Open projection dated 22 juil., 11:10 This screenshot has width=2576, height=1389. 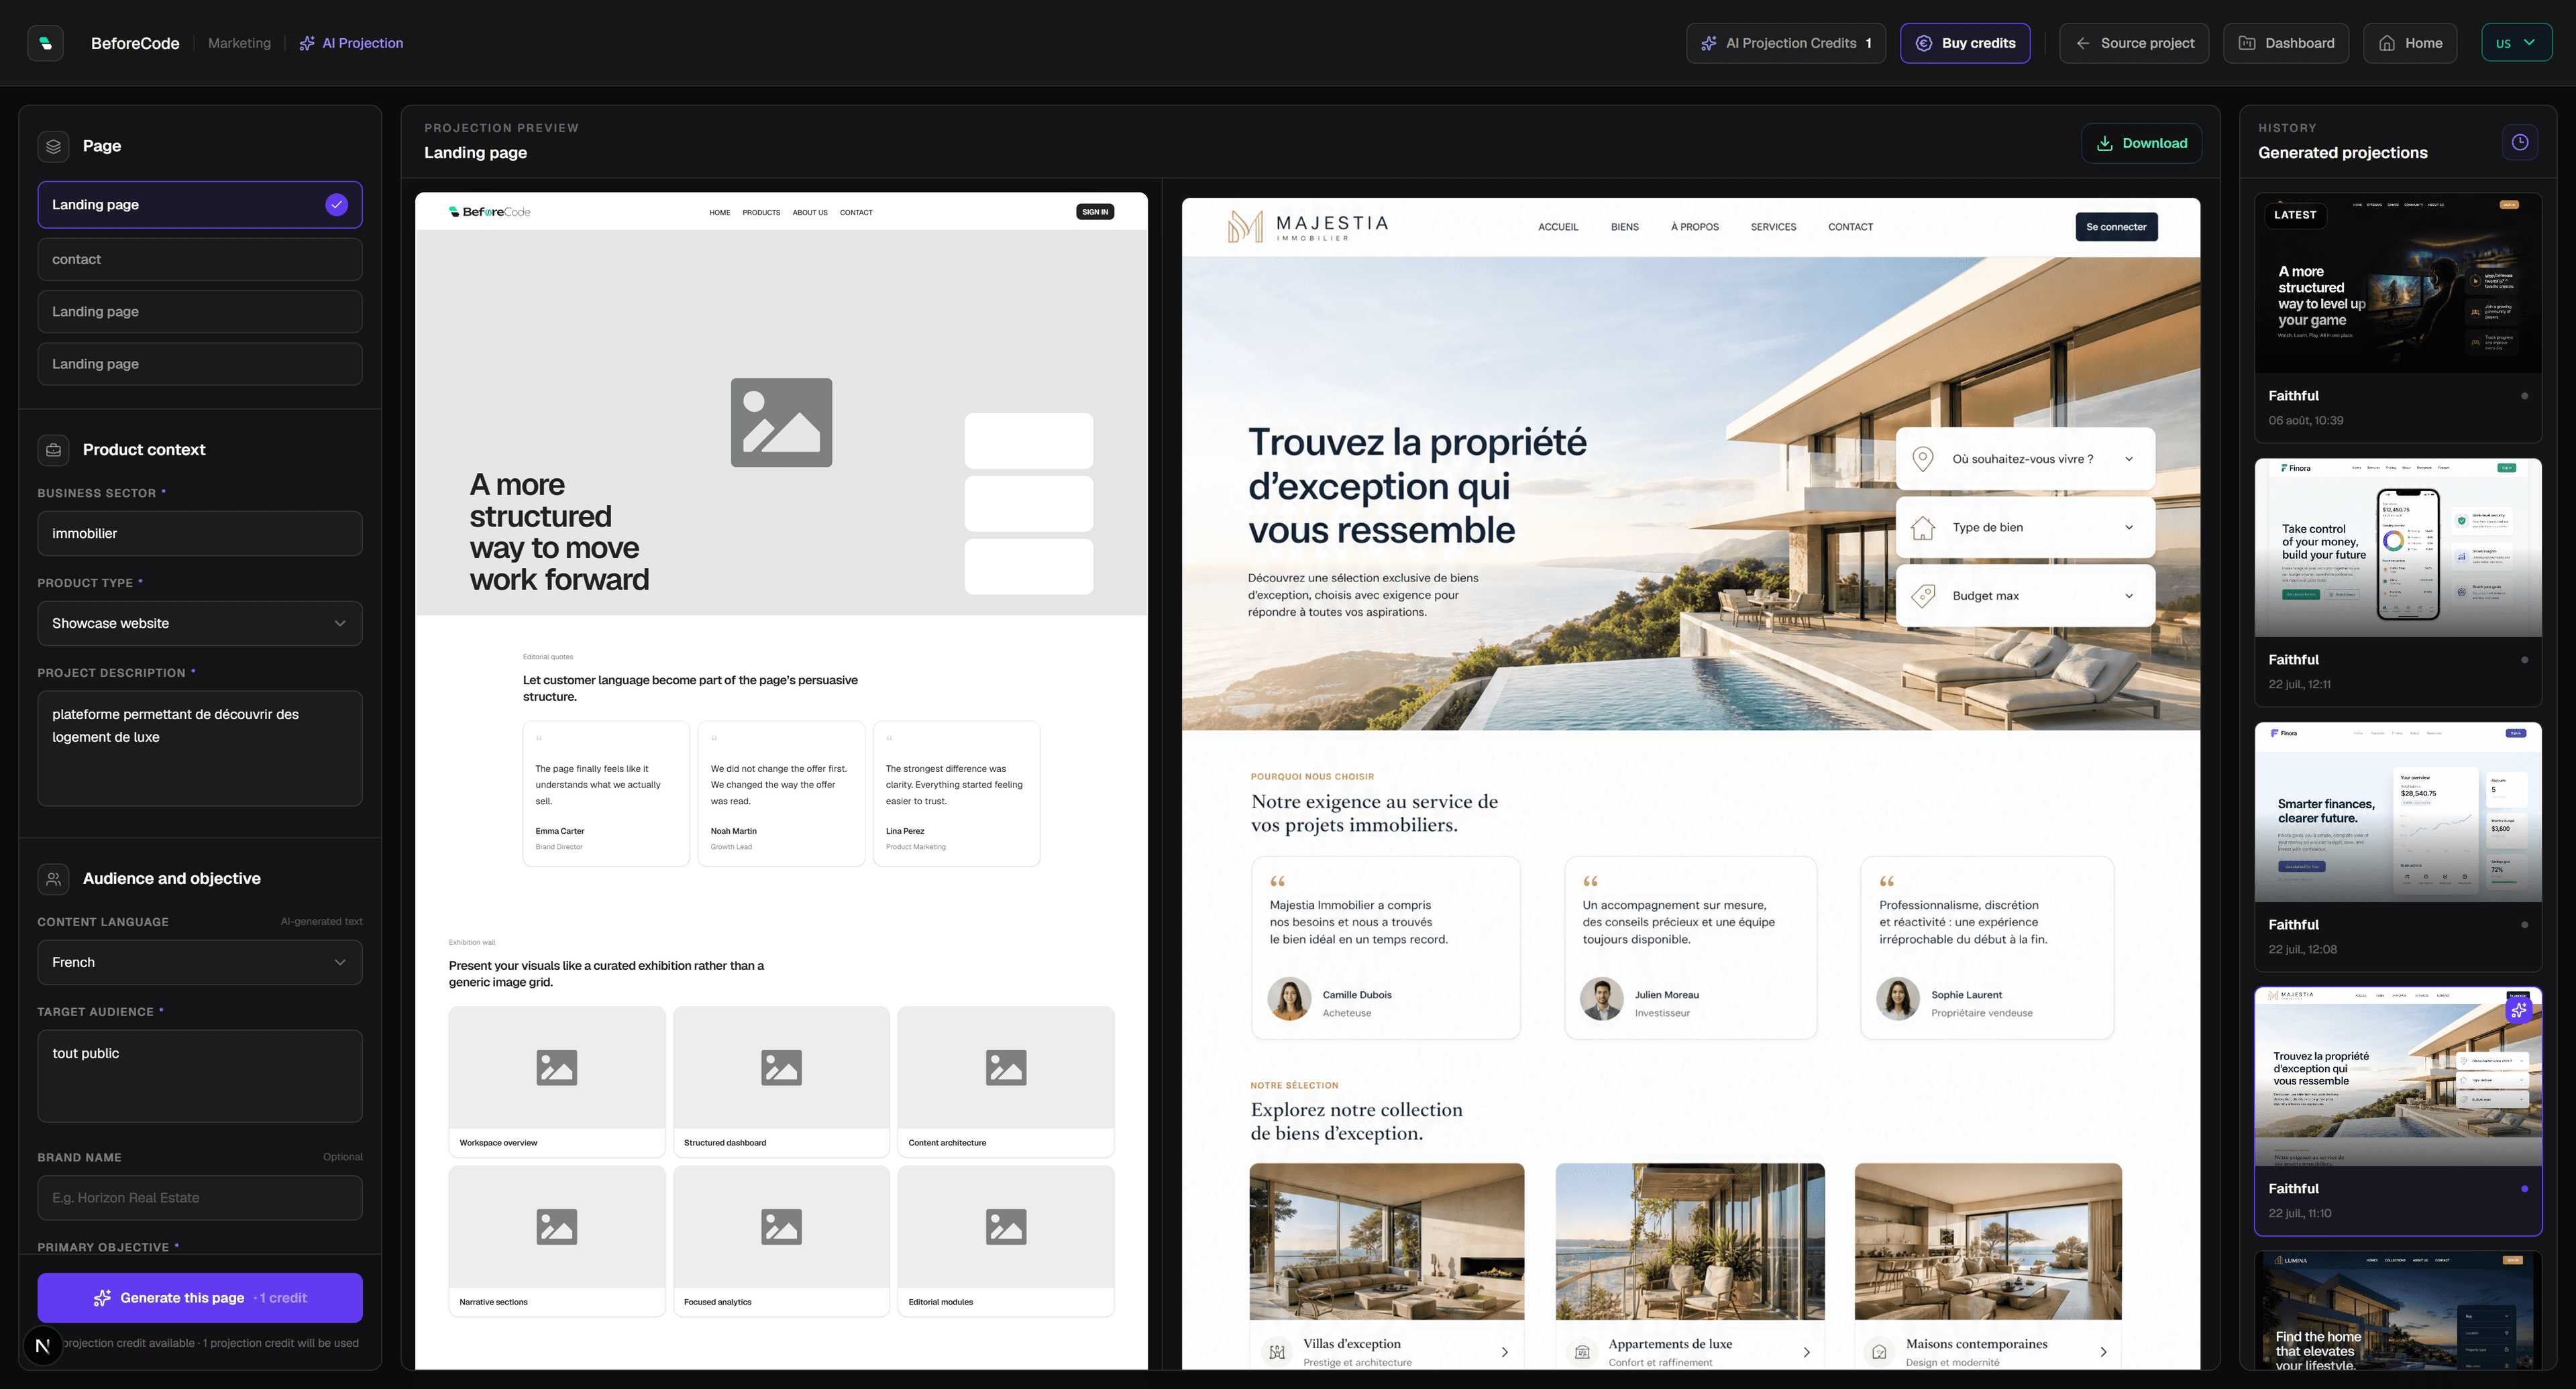[2398, 1111]
